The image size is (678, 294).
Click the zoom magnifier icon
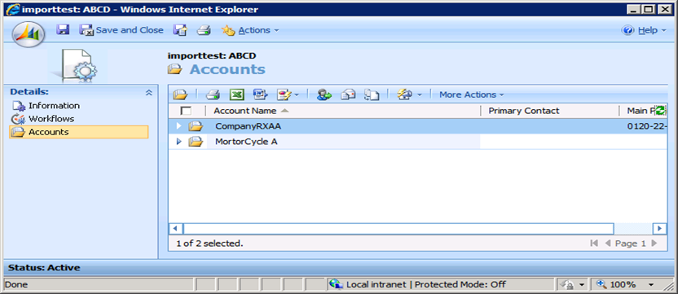coord(601,284)
